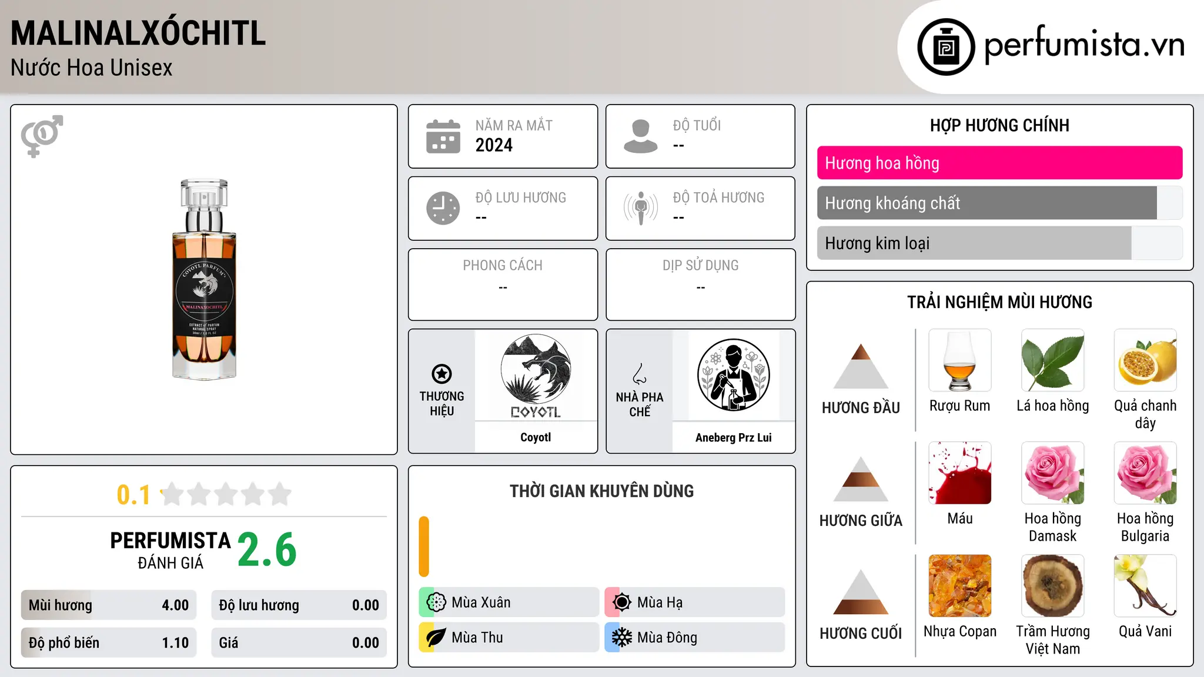Open the Nhựa Copan note image
1204x677 pixels.
[x=960, y=586]
